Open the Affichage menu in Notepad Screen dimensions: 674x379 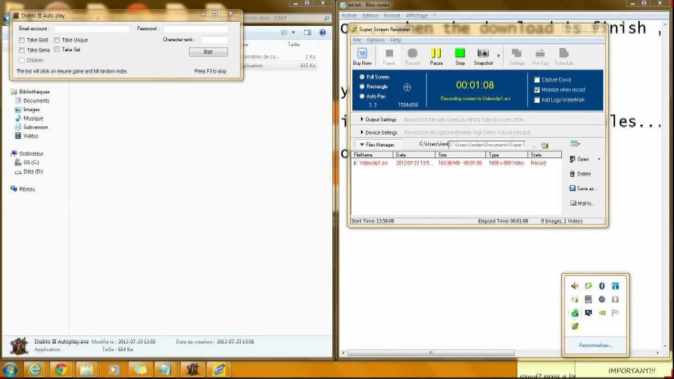(417, 16)
